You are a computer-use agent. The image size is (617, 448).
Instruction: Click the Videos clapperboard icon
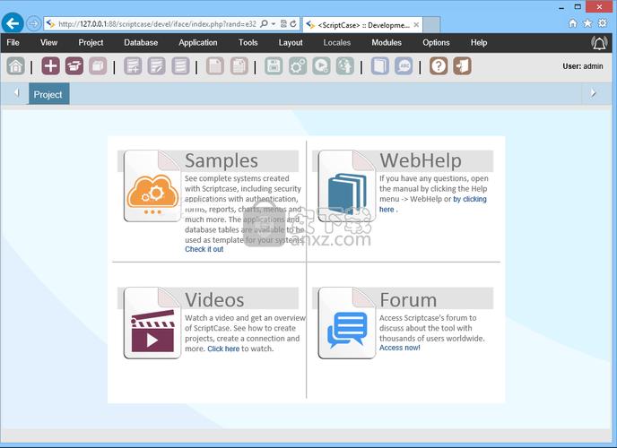152,323
